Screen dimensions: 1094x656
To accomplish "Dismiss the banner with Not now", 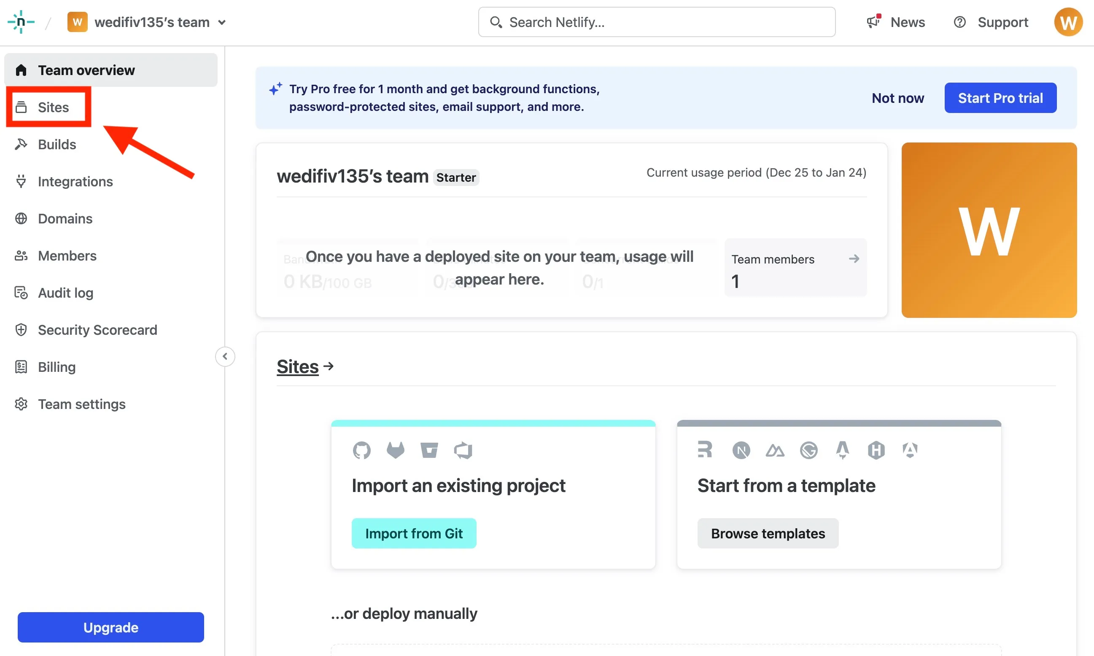I will coord(897,98).
